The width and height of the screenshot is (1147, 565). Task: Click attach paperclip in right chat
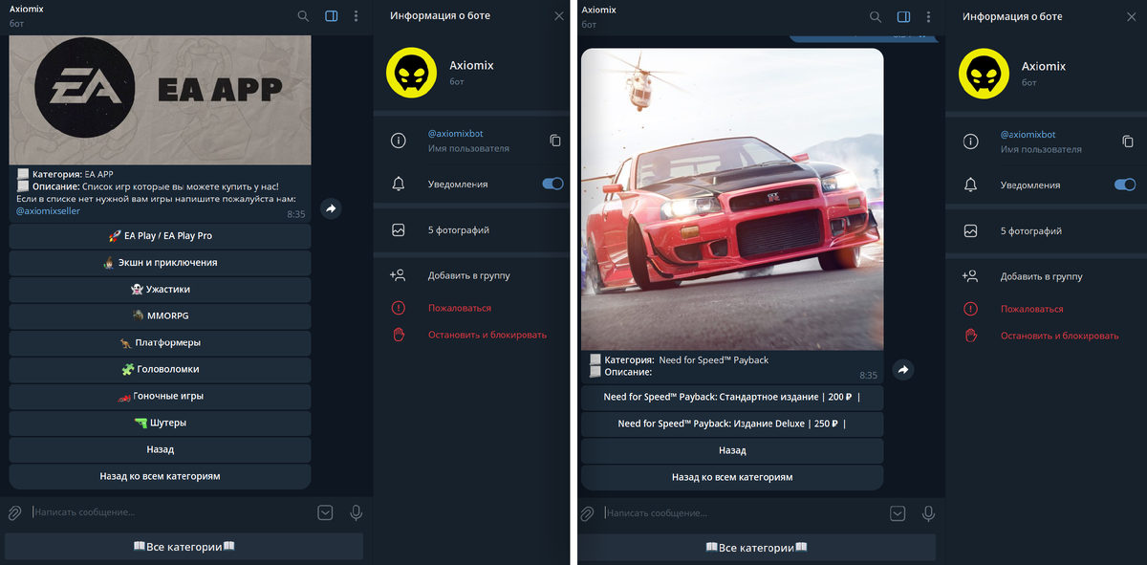(587, 513)
